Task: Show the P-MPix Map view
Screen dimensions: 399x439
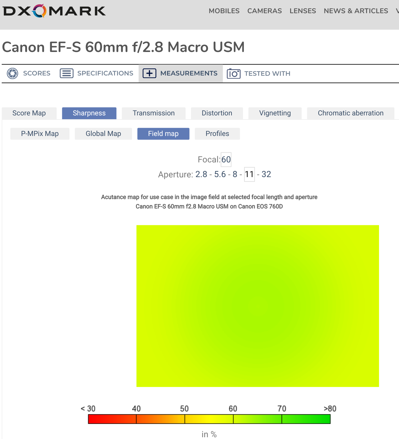Action: coord(40,134)
